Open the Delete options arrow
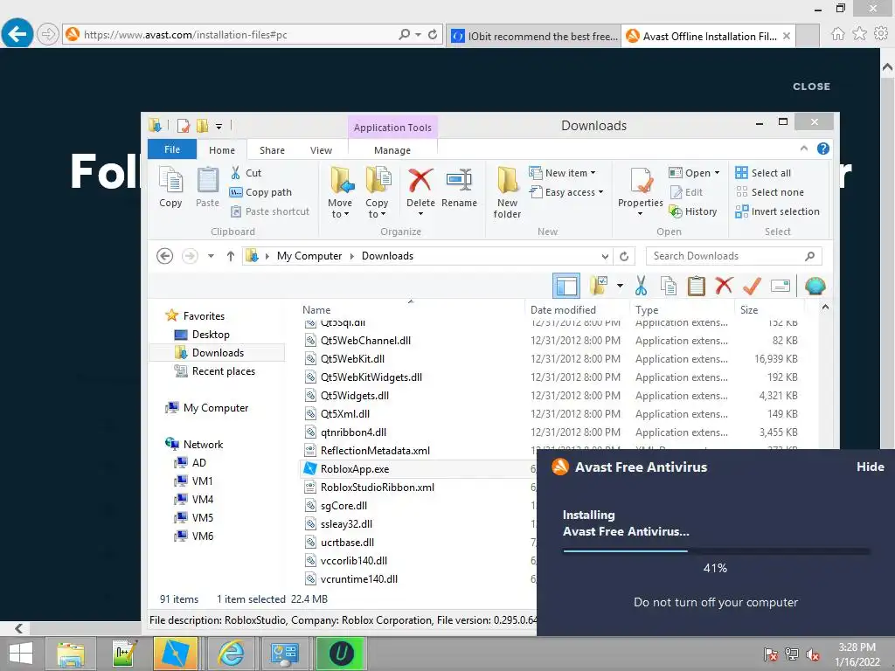Viewport: 895px width, 671px height. (420, 214)
